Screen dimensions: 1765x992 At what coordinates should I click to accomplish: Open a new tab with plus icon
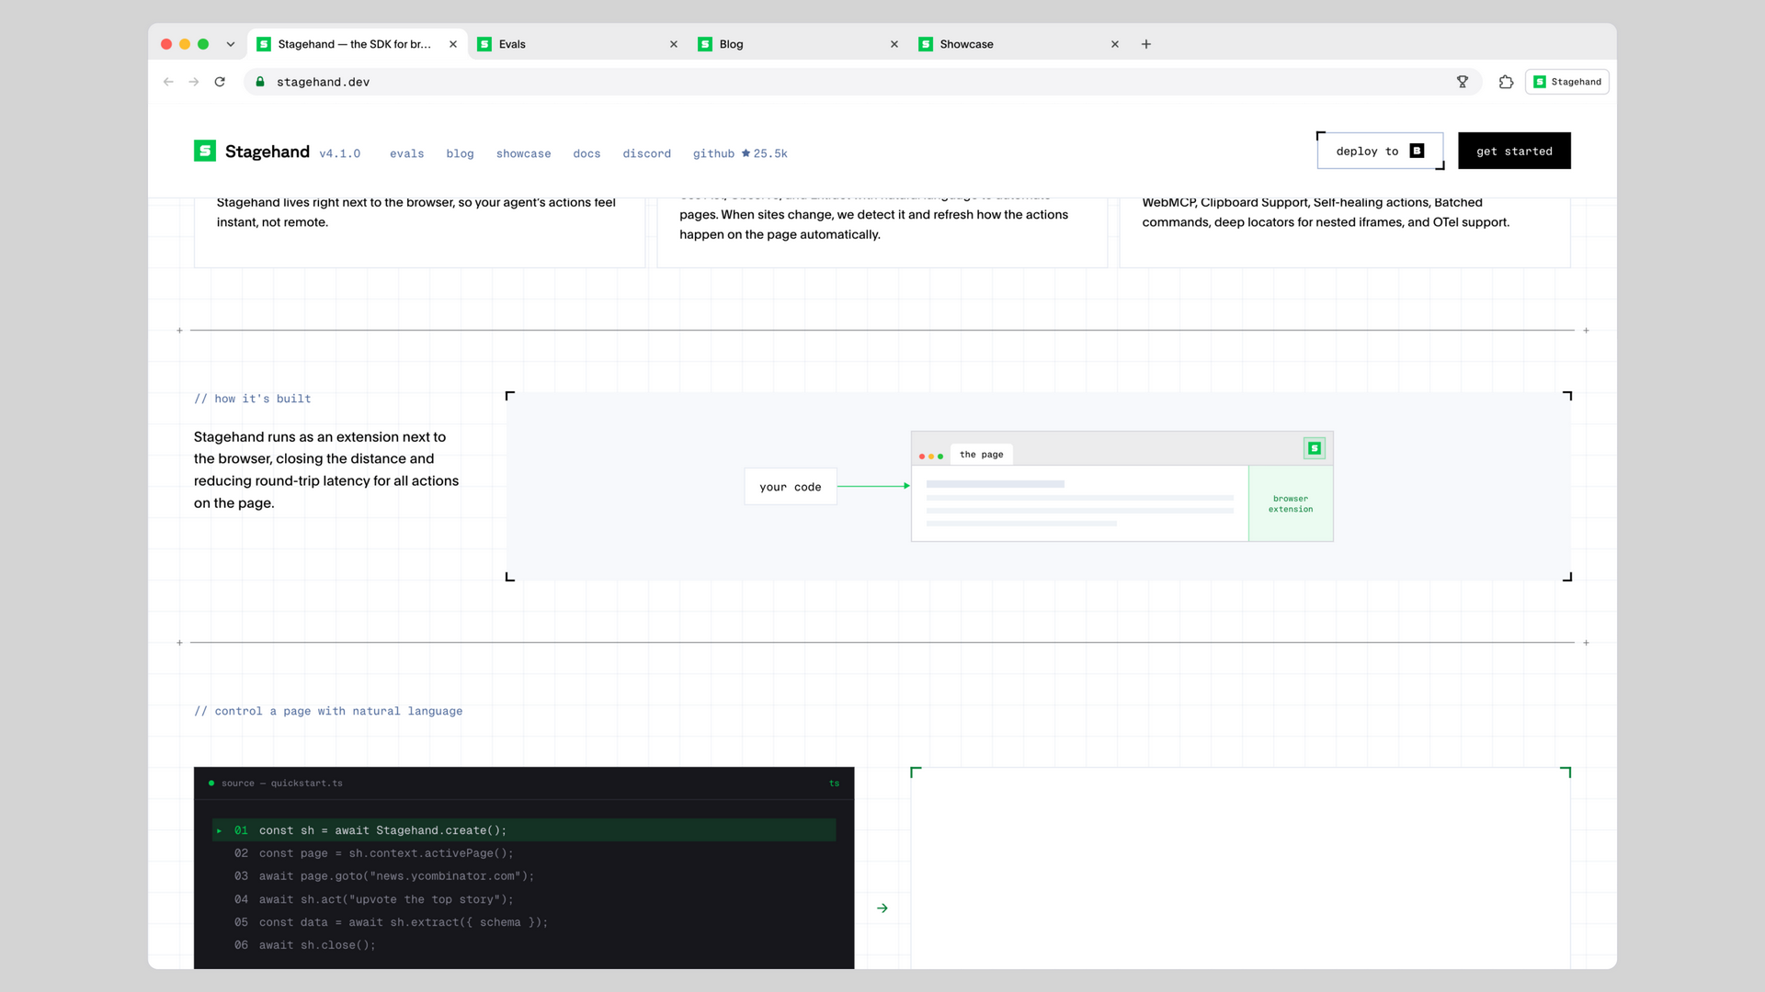tap(1146, 44)
